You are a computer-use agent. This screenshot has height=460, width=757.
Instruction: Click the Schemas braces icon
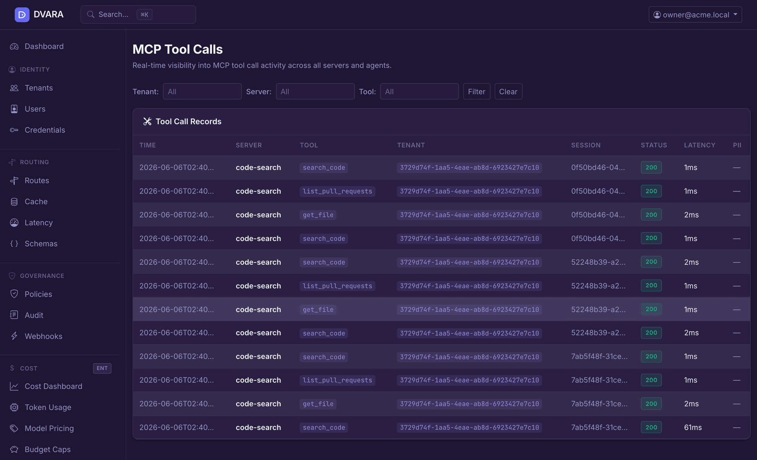click(14, 244)
